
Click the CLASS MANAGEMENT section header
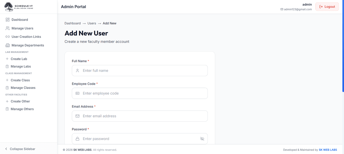[19, 73]
